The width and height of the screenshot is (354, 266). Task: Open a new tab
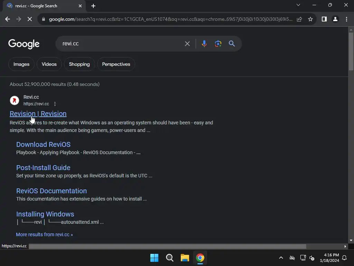coord(93,6)
